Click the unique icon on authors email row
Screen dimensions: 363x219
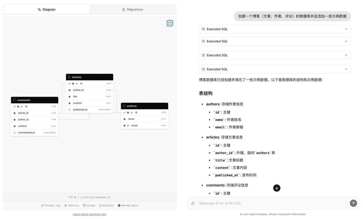[x=128, y=125]
